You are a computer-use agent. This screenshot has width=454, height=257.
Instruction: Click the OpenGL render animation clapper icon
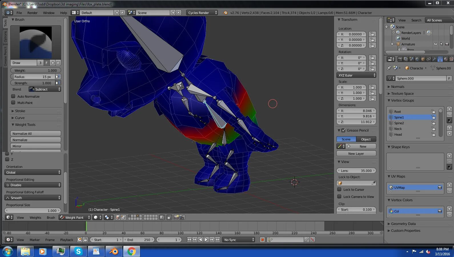coord(182,217)
